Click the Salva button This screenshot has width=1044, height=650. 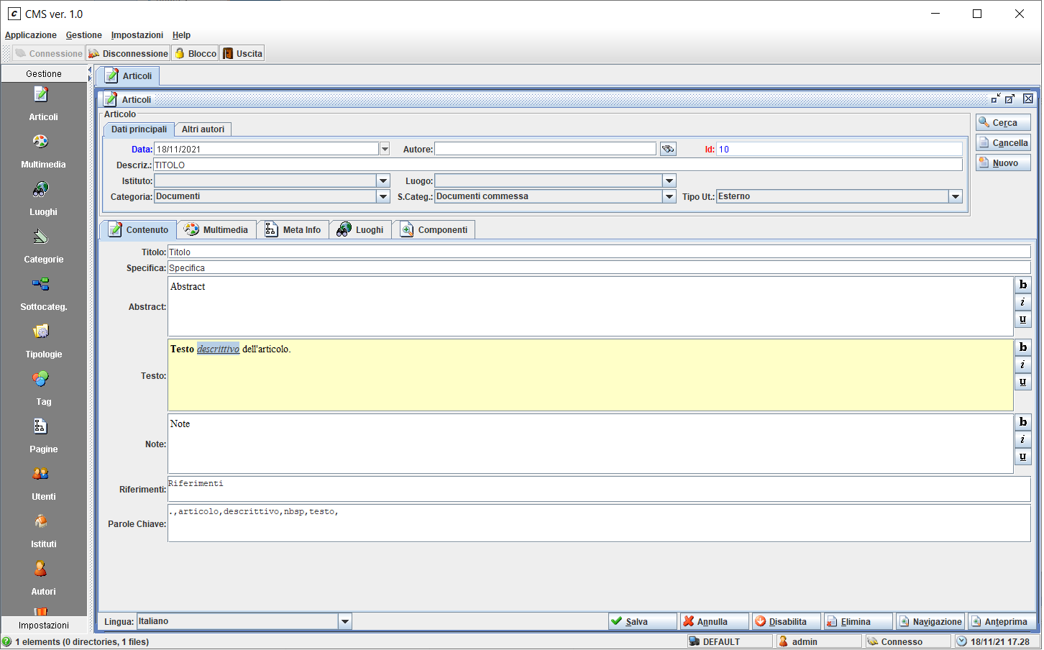pyautogui.click(x=643, y=621)
